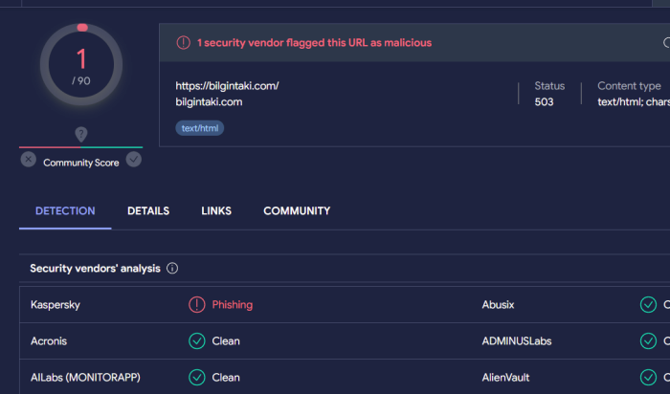
Task: Click the Acronis vendor name
Action: click(49, 341)
